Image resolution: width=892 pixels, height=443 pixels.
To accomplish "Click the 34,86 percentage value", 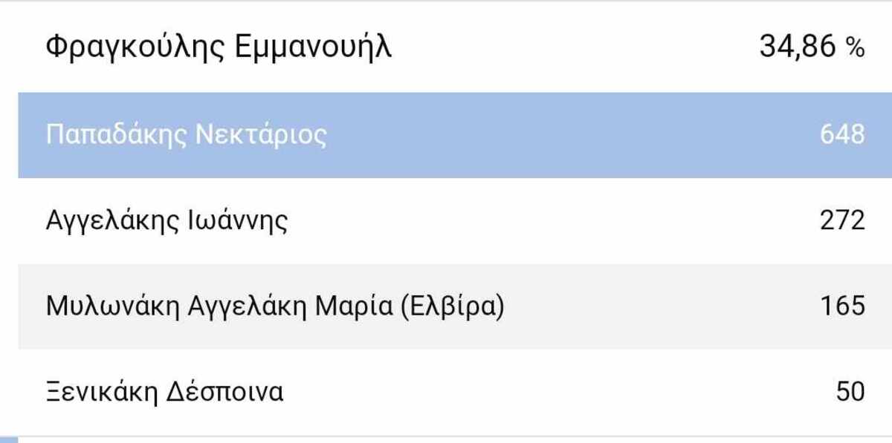I will [798, 48].
